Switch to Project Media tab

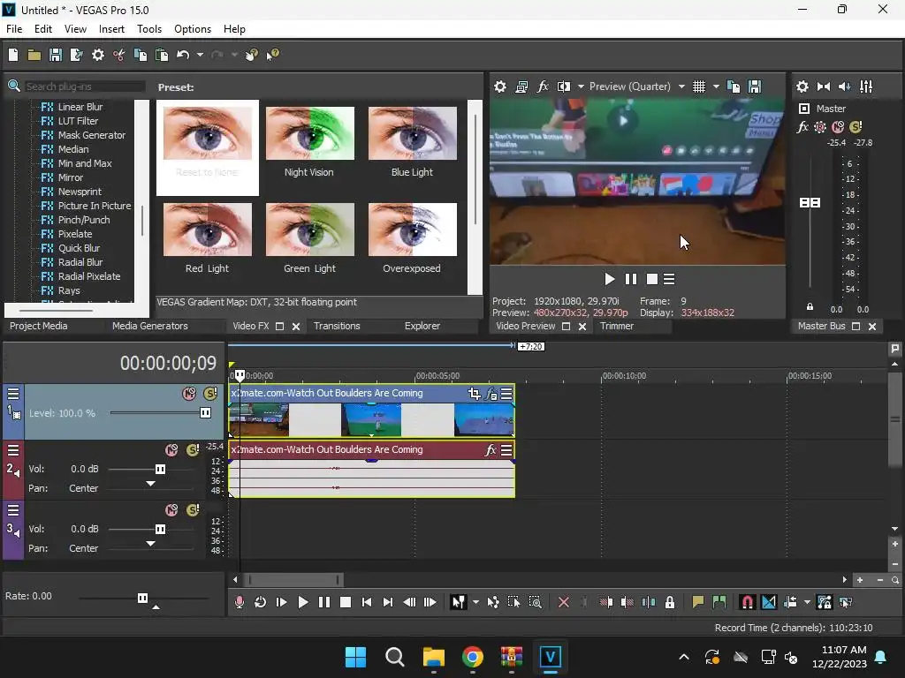click(38, 326)
